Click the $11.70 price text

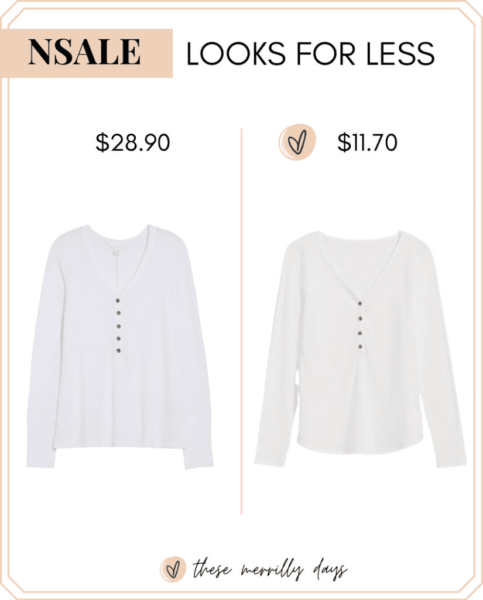coord(367,142)
